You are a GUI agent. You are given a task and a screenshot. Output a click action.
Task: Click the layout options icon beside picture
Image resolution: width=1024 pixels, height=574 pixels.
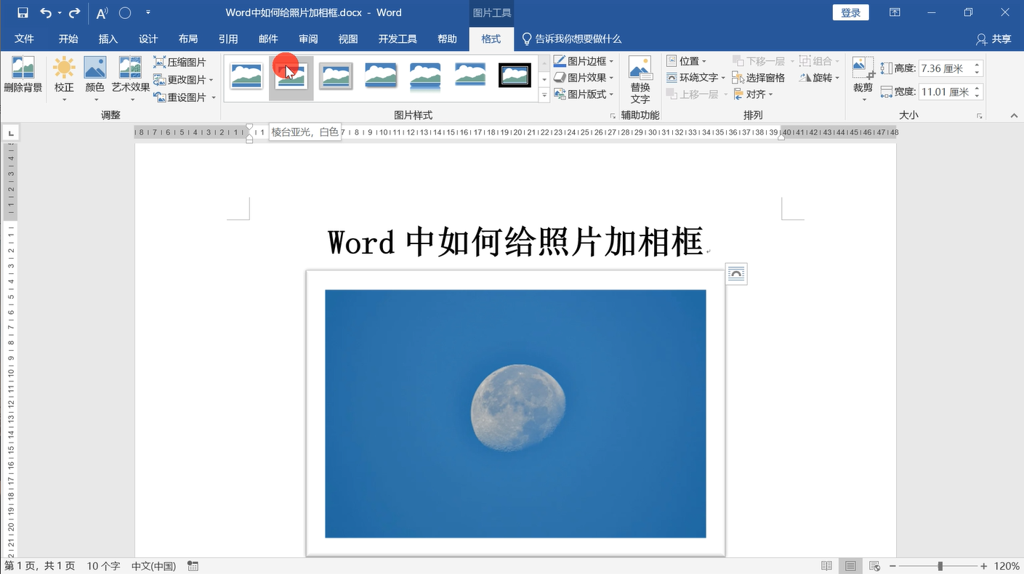pyautogui.click(x=736, y=274)
